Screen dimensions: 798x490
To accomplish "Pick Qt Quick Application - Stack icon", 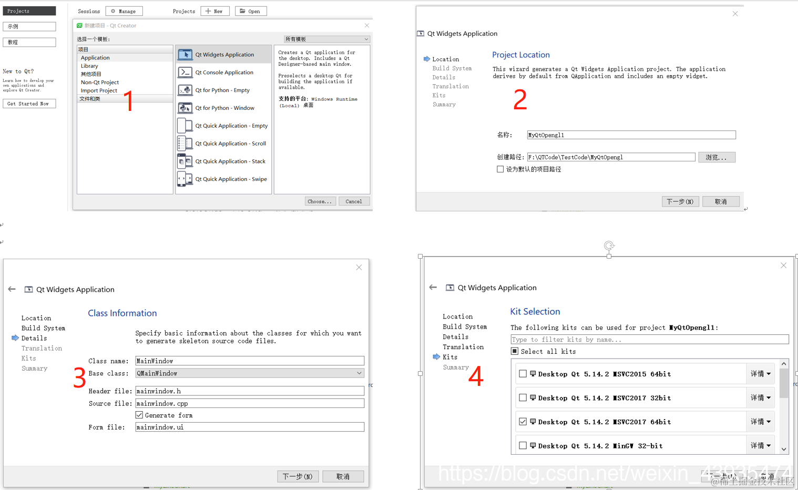I will tap(185, 161).
